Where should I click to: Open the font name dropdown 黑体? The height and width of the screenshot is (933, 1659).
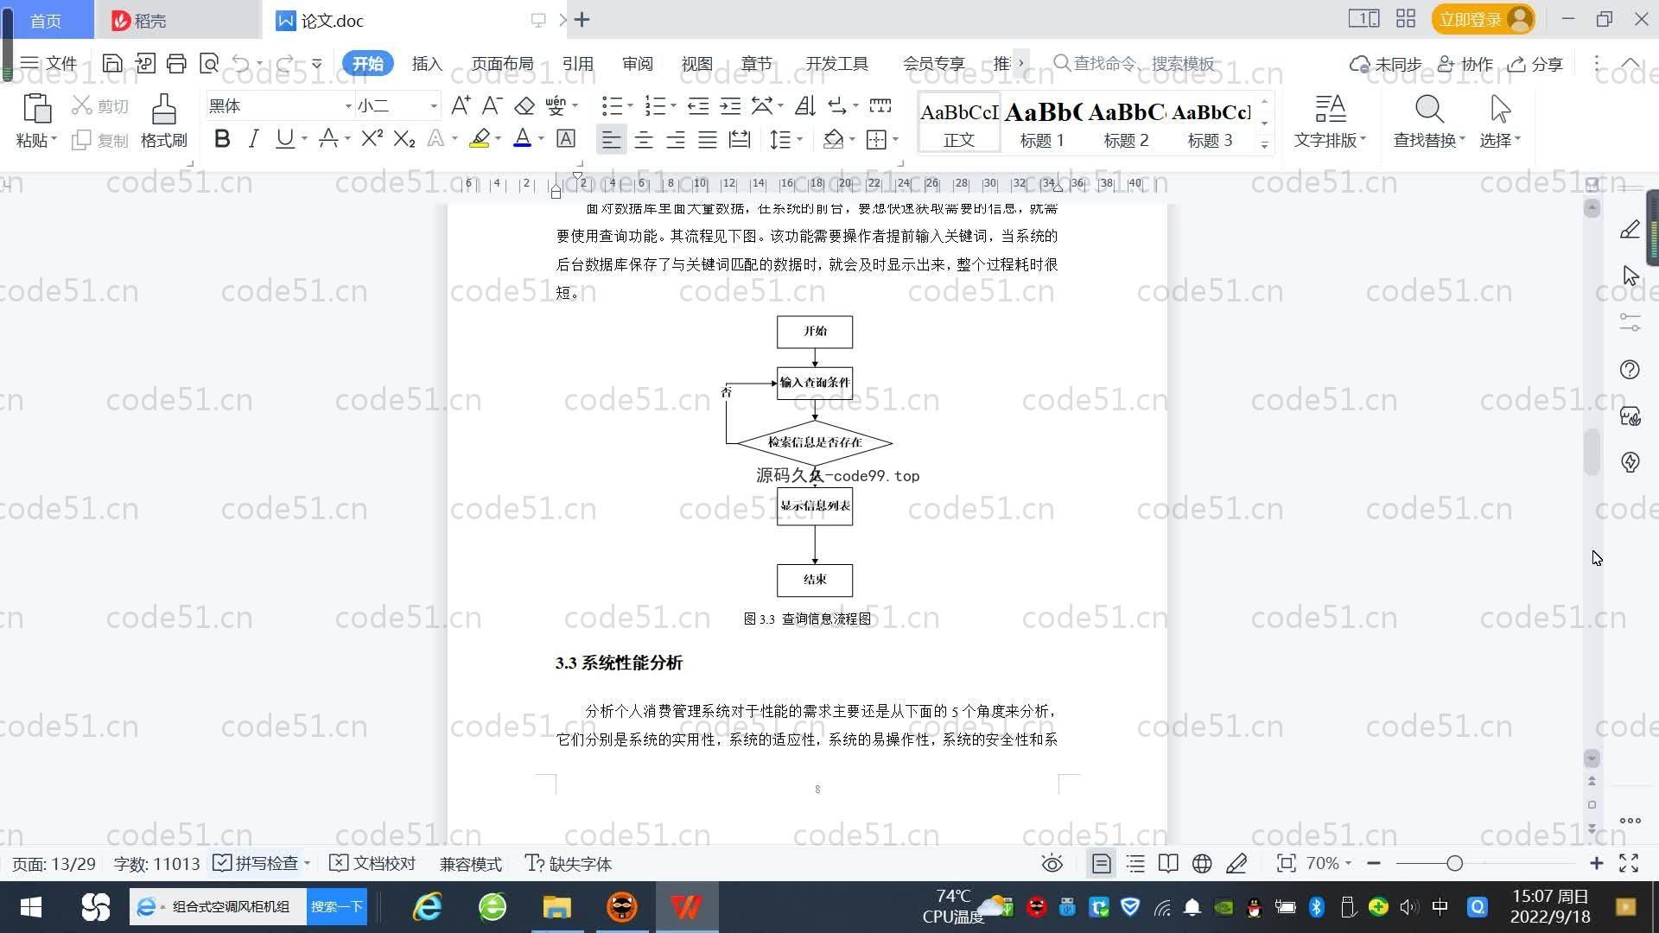pyautogui.click(x=348, y=106)
